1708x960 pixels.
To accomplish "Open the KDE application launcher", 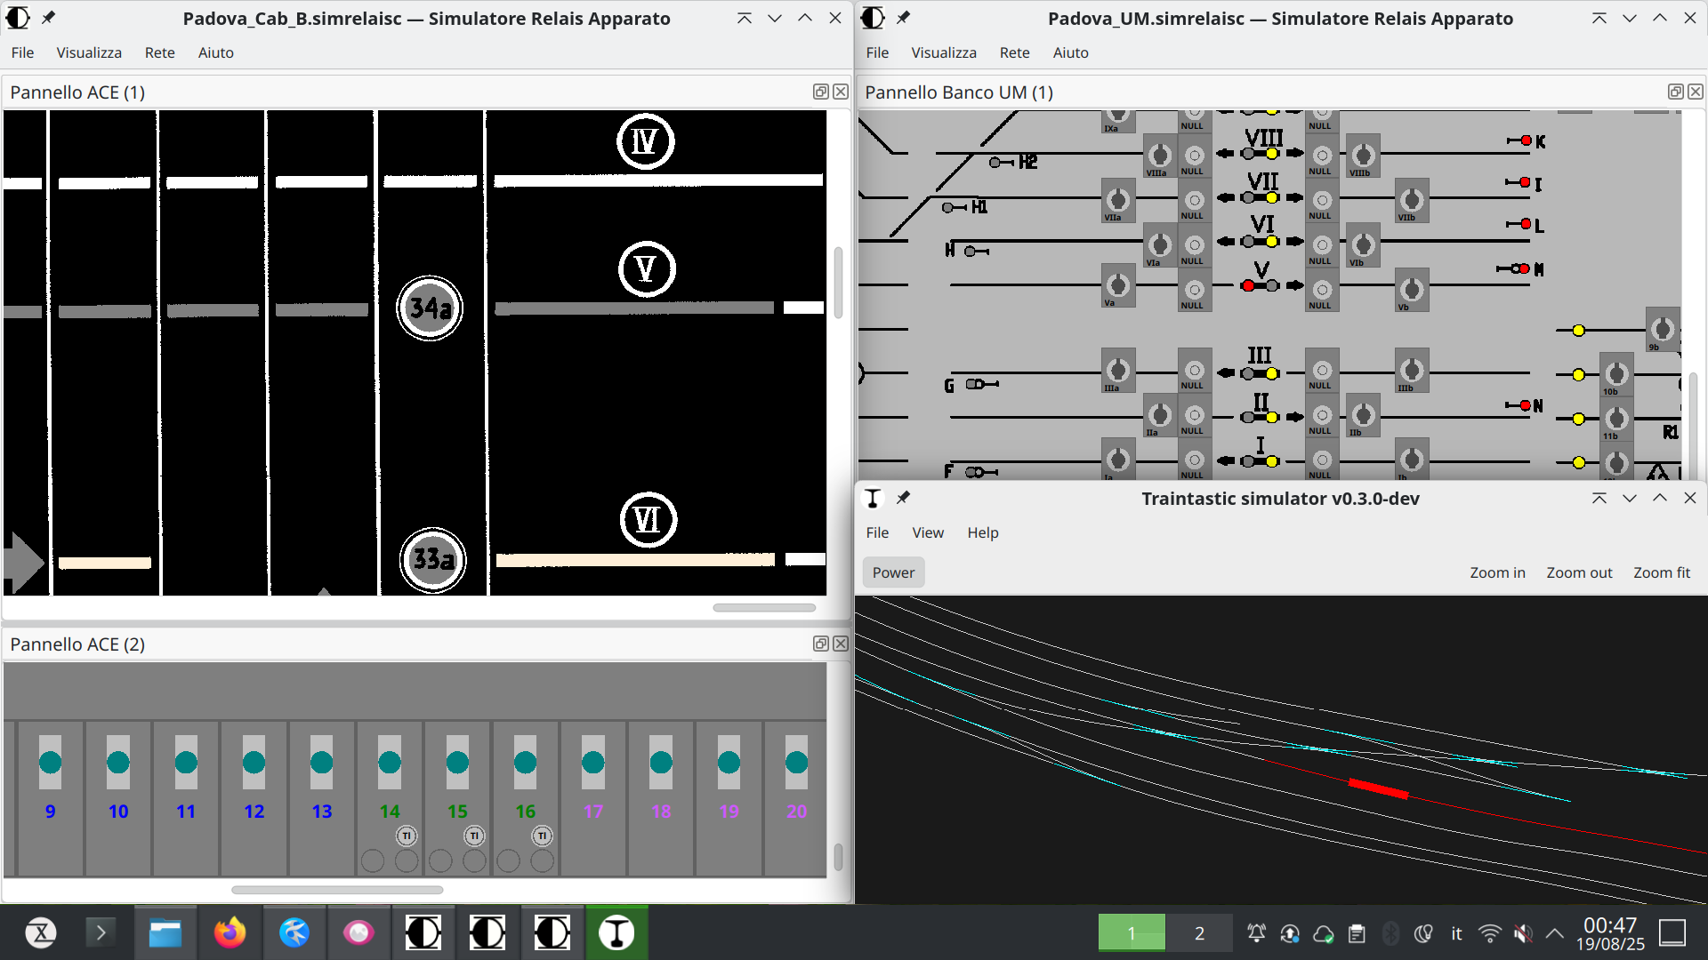I will (x=41, y=932).
